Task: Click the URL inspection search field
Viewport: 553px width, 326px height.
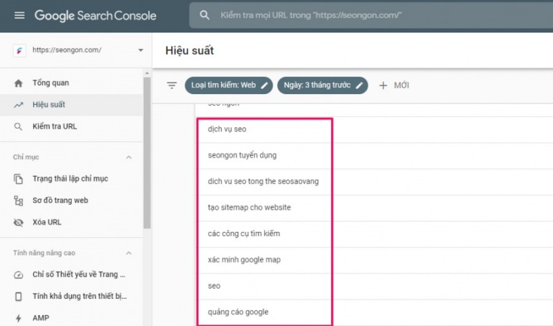Action: click(x=371, y=15)
